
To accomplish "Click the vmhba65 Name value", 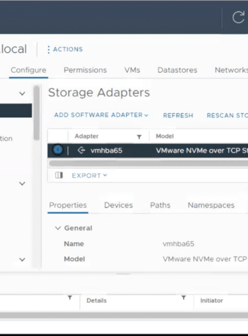I will pyautogui.click(x=178, y=244).
